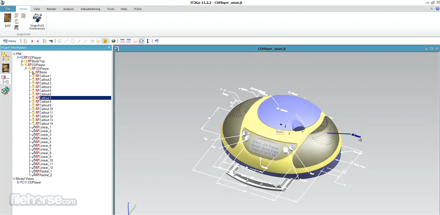The height and width of the screenshot is (215, 440).
Task: Maximize the CDPlayer_assm.jt viewer window
Action: click(431, 49)
